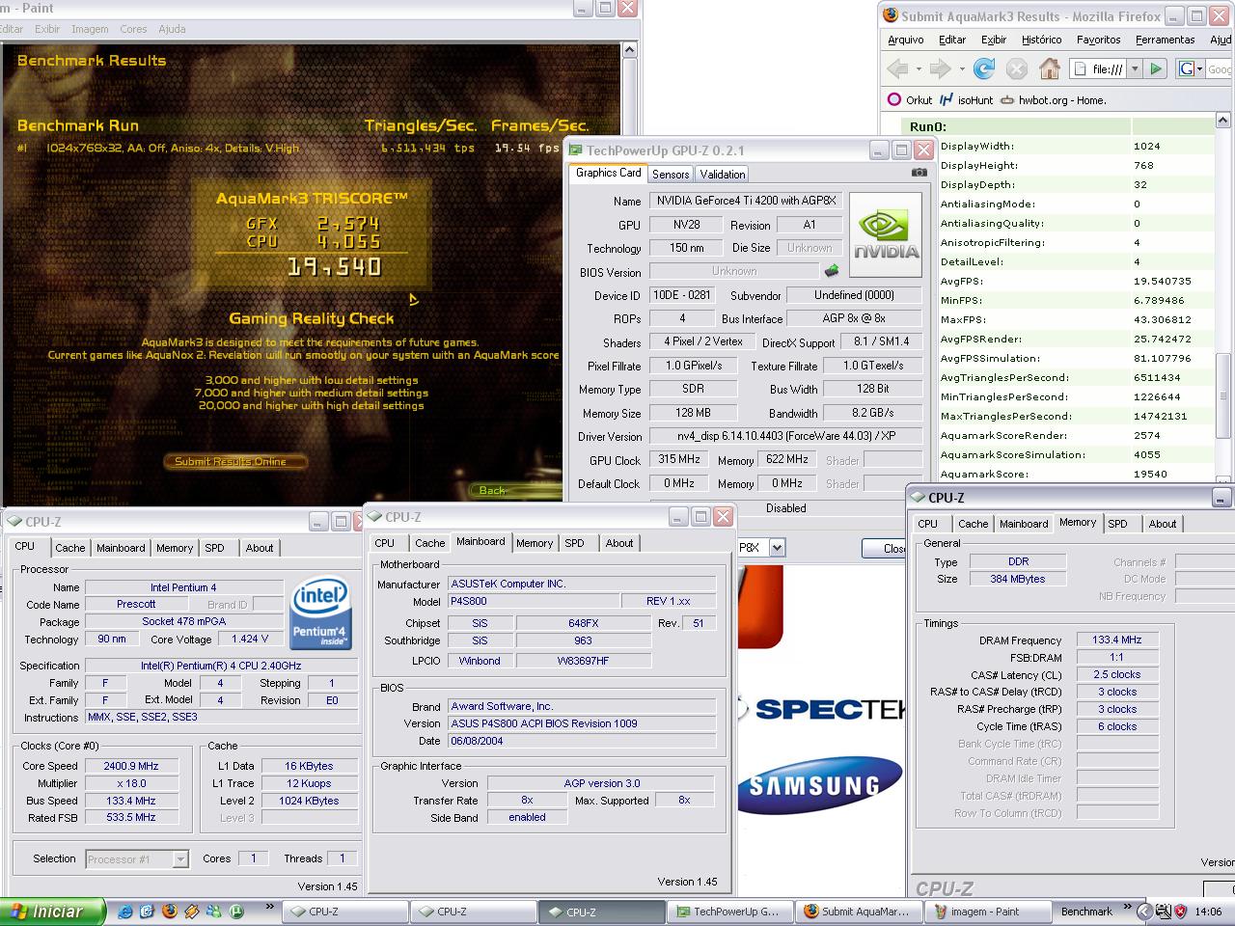Click the mainboard Model field P4S800

click(532, 601)
